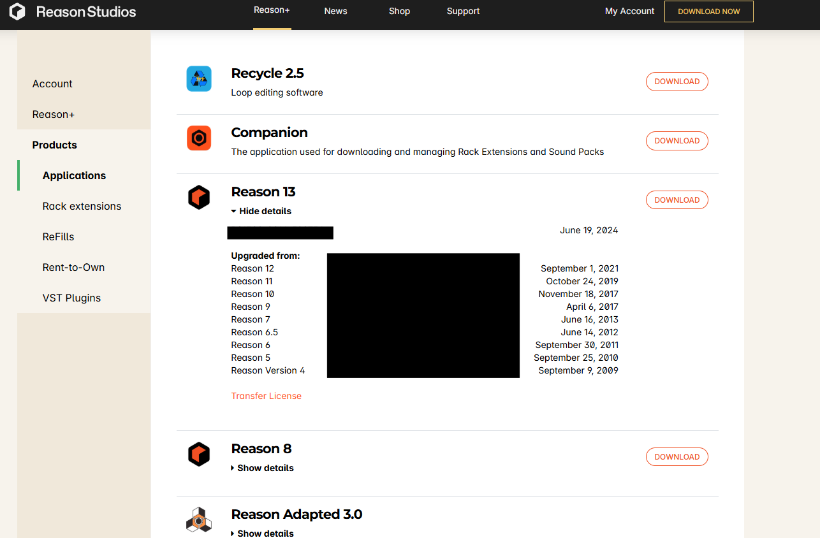Download the Companion application
The width and height of the screenshot is (820, 538).
pyautogui.click(x=677, y=141)
